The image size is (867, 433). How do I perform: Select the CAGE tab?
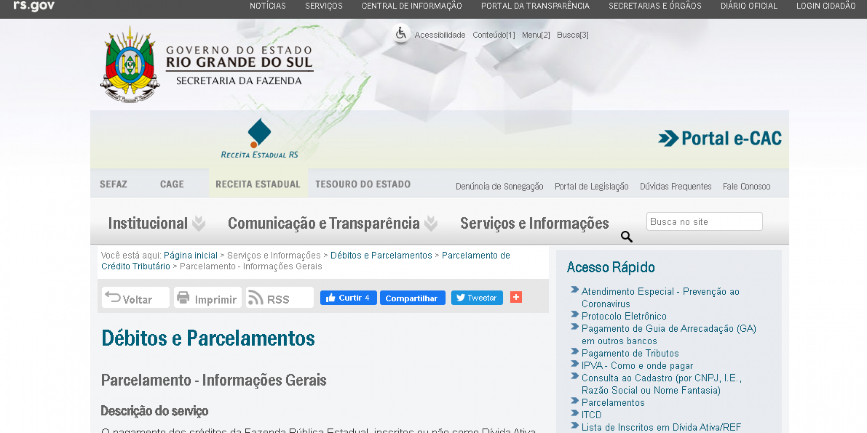172,184
